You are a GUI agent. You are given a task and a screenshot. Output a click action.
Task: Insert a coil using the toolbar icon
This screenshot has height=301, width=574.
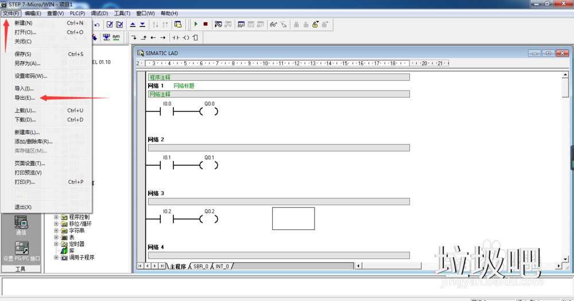186,37
